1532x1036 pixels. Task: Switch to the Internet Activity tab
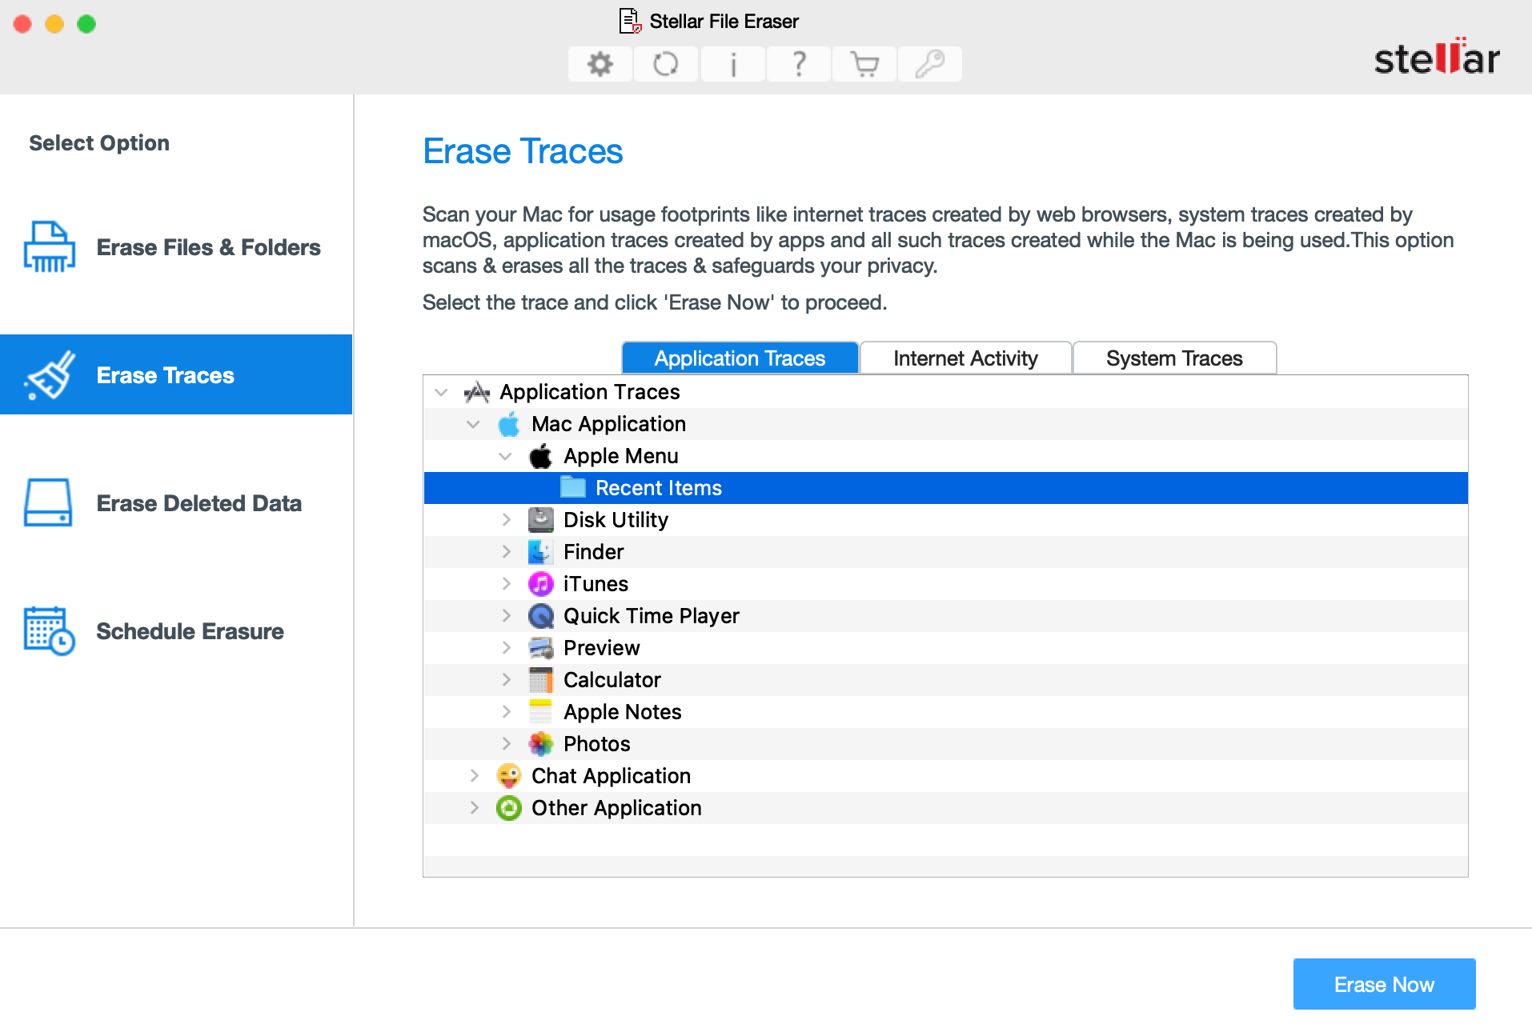point(965,358)
